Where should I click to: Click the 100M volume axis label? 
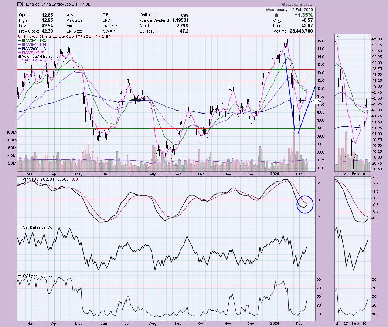pos(11,132)
